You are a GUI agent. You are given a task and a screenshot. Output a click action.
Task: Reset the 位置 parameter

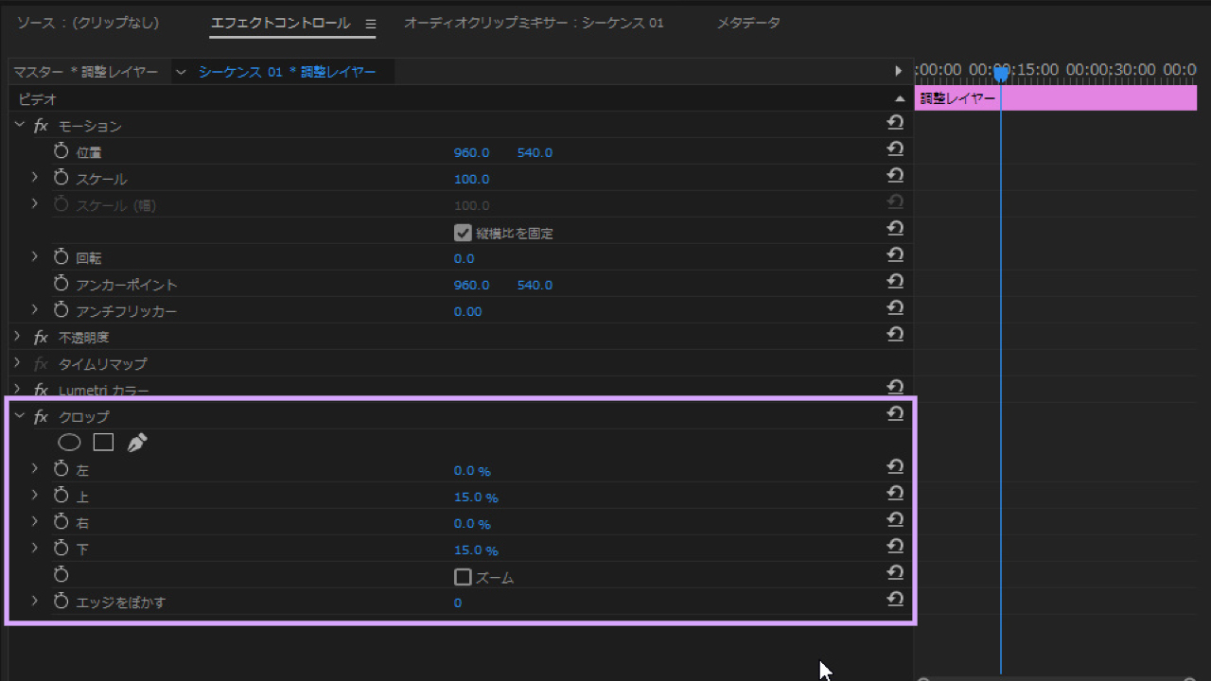click(895, 148)
